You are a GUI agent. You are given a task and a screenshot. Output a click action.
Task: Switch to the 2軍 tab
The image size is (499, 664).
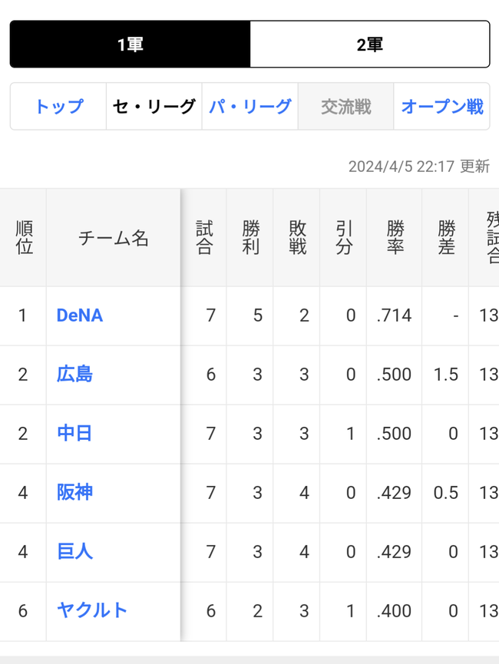coord(370,45)
